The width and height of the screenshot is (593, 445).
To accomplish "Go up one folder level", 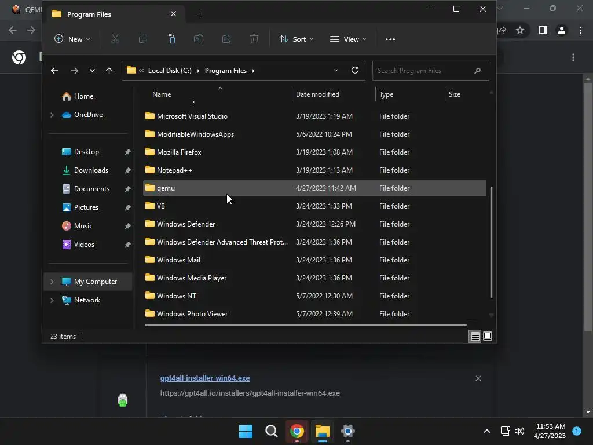I will coord(109,71).
